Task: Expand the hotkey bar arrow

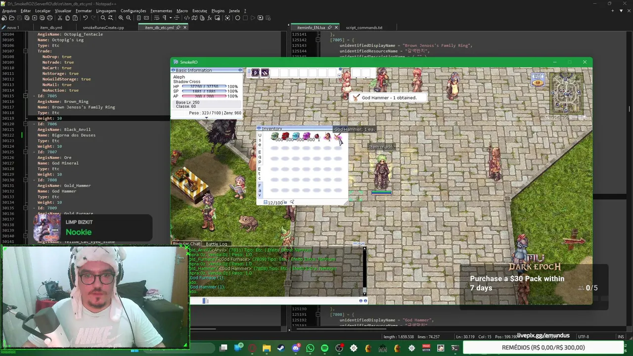Action: (x=339, y=75)
